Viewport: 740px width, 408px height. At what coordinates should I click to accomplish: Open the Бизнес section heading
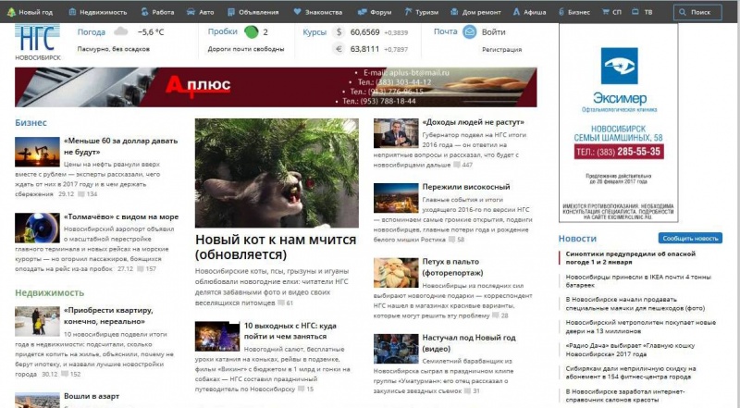pos(31,122)
